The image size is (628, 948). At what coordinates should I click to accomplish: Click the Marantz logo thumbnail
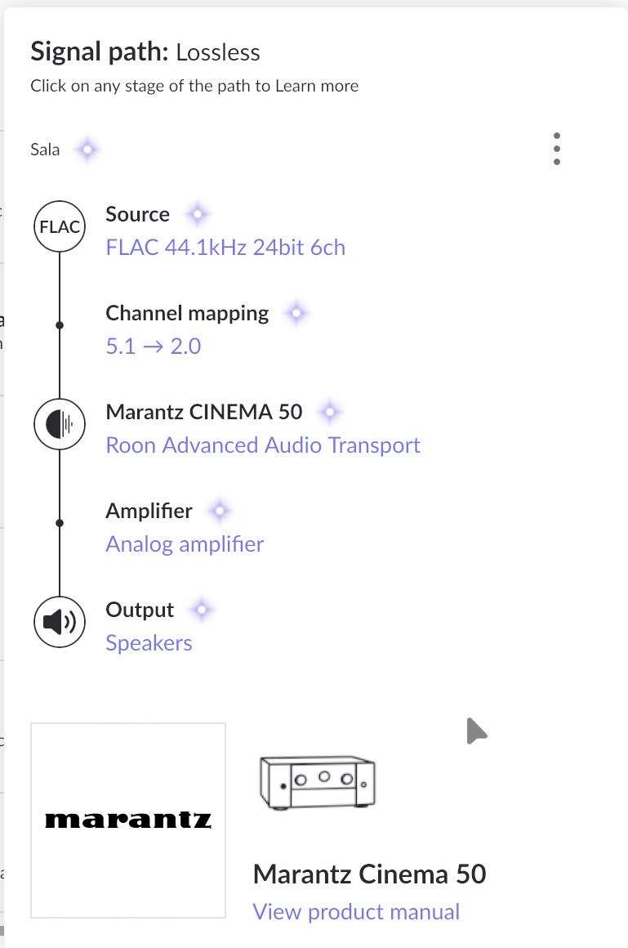point(128,820)
